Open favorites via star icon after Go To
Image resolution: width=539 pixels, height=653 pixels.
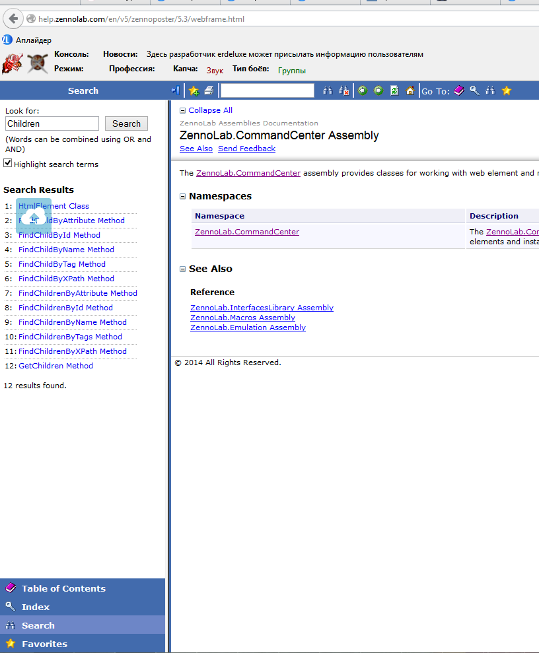(x=507, y=90)
